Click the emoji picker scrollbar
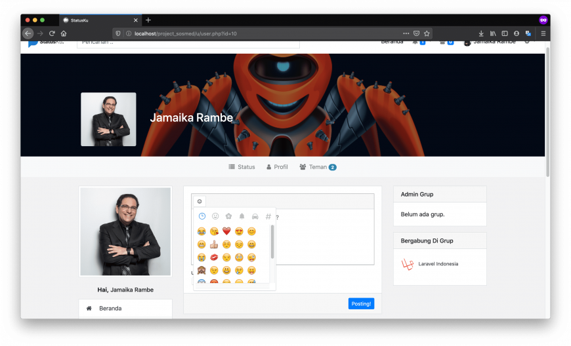The height and width of the screenshot is (346, 571). pyautogui.click(x=272, y=242)
